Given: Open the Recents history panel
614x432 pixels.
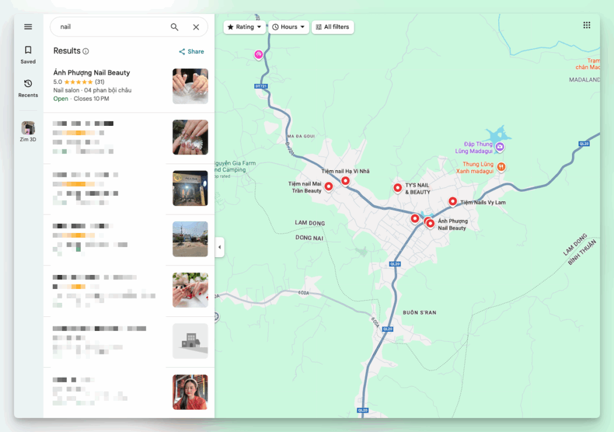Looking at the screenshot, I should (x=28, y=87).
